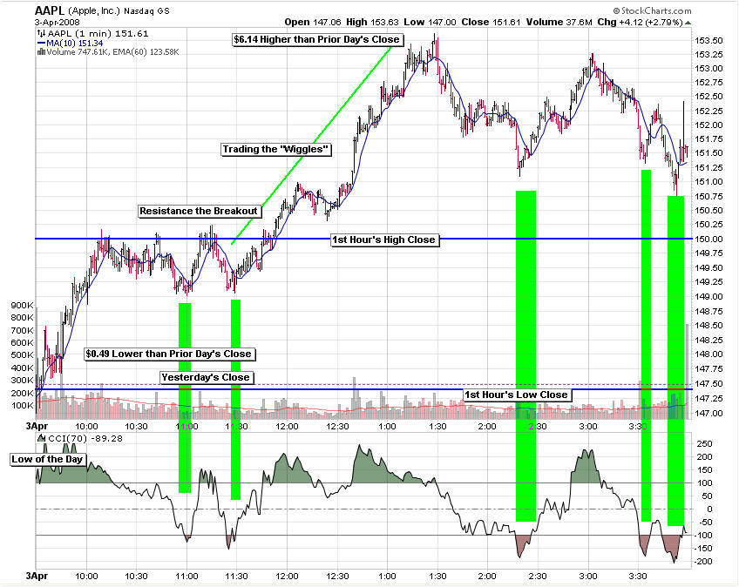Click the 500K volume scale label
Screen dimensions: 739x587
tap(22, 354)
